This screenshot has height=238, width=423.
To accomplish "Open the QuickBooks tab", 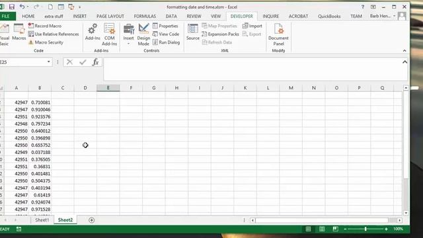I will [329, 16].
